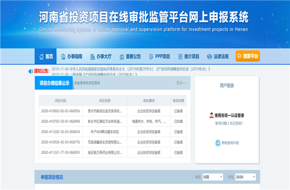Screen dimensions: 290x190
Task: Click the building icon beside 办事大厅
Action: (92, 57)
